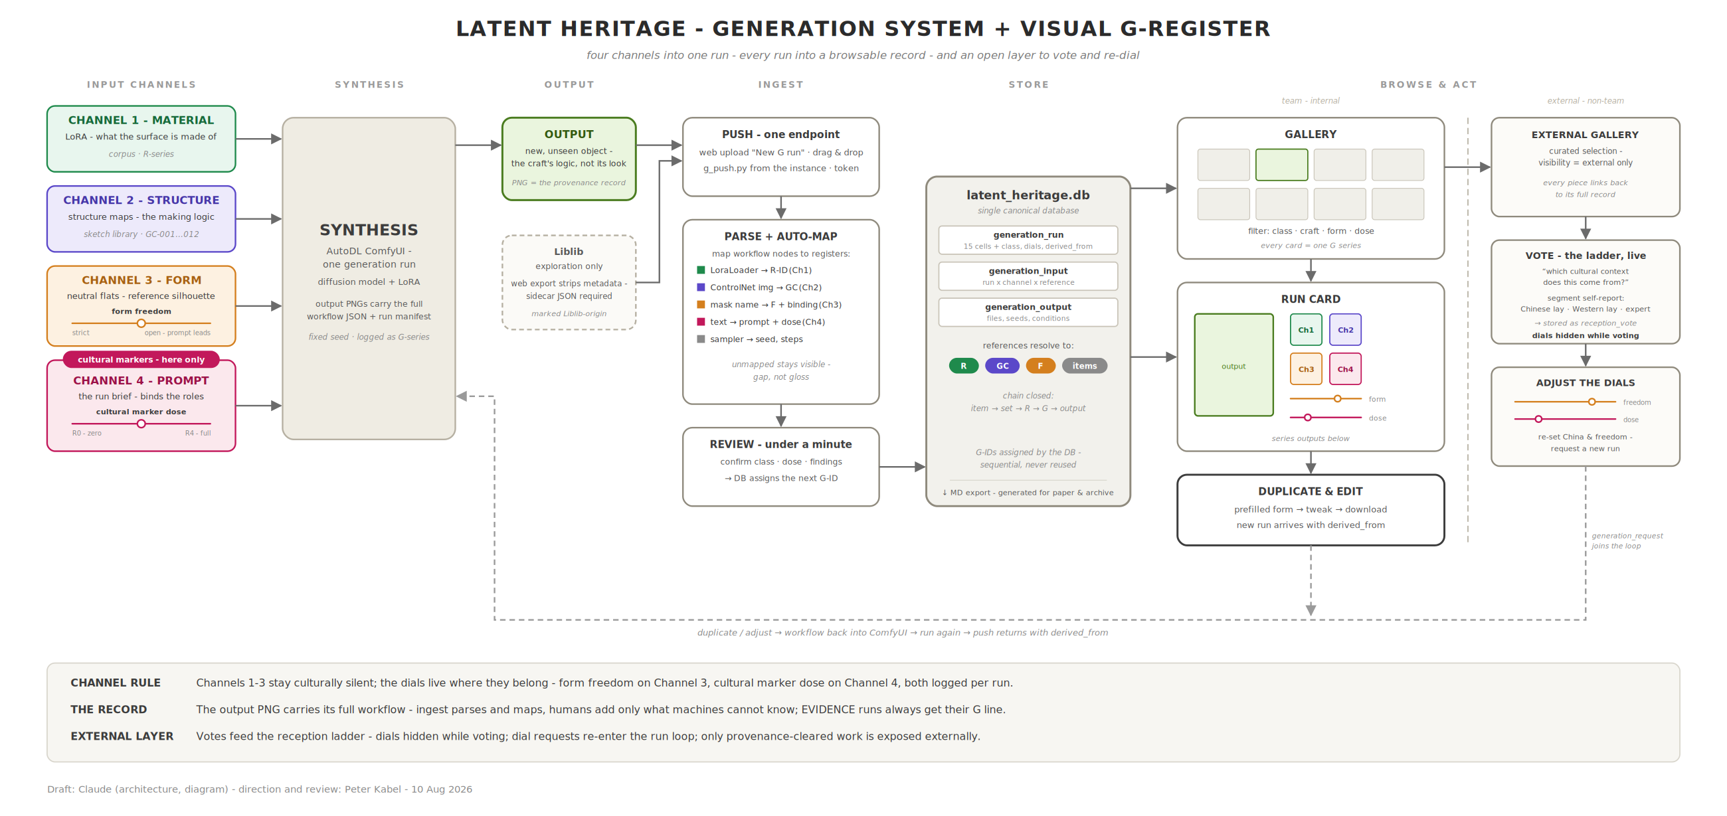Click the Ch4 tile in Run Card
The width and height of the screenshot is (1727, 816).
point(1346,369)
